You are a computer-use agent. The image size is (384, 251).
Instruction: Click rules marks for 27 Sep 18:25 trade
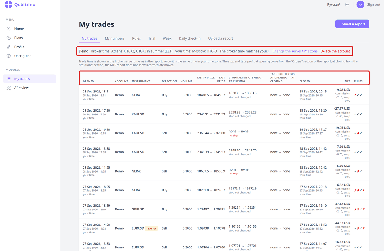point(359,190)
